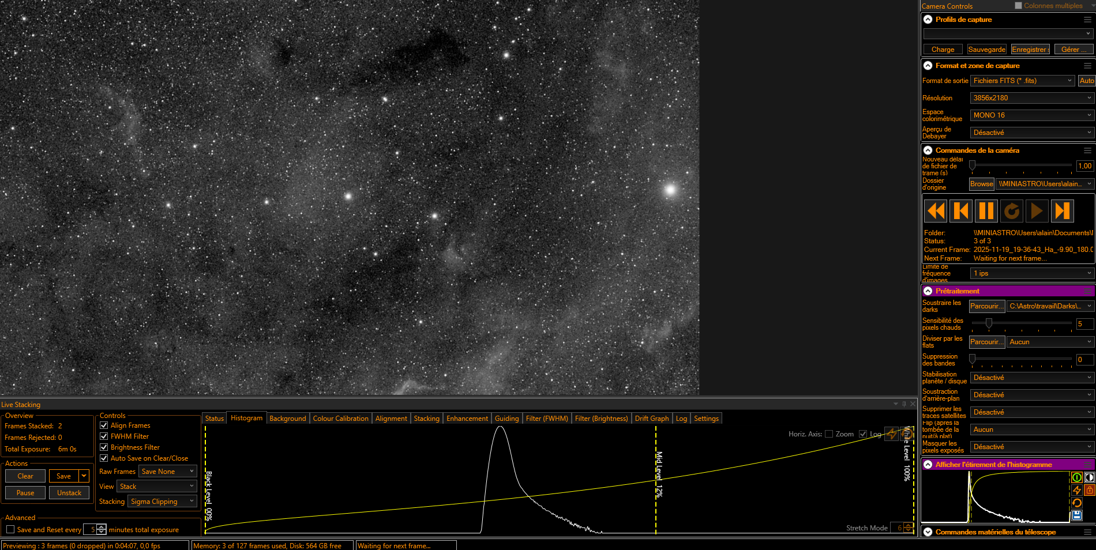Pause the folder monitor playback

tap(986, 211)
